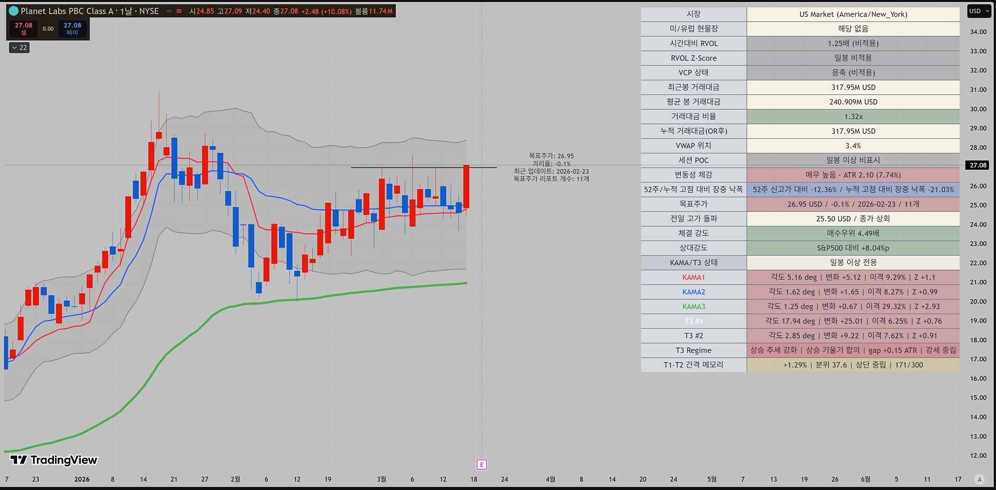Viewport: 996px width, 490px height.
Task: Click the '매우 높음 · ATR 2.10 (7.74%)' cell
Action: [853, 175]
